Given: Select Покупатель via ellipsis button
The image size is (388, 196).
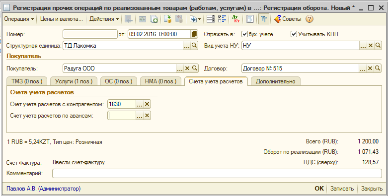Looking at the screenshot, I should pyautogui.click(x=180, y=68).
